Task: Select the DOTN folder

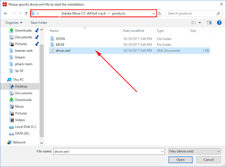Action: click(x=60, y=39)
